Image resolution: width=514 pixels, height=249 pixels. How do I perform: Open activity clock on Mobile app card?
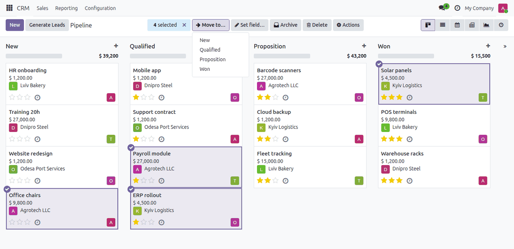161,97
